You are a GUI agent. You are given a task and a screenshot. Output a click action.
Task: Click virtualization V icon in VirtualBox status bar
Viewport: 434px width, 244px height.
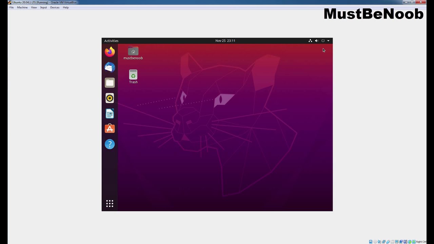tap(405, 242)
